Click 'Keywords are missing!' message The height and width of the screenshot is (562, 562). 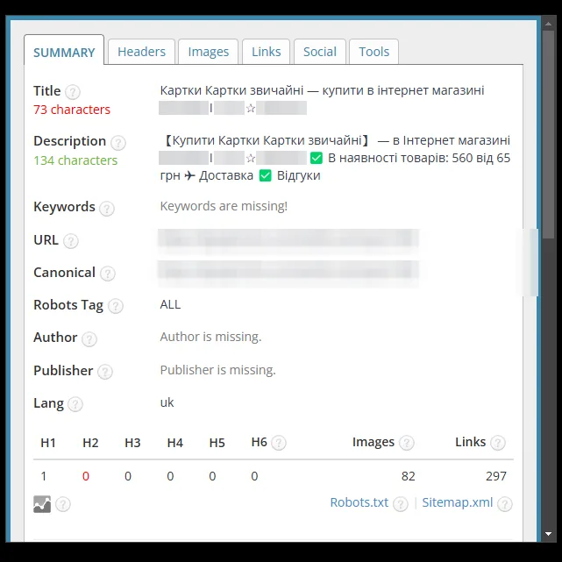click(x=224, y=206)
